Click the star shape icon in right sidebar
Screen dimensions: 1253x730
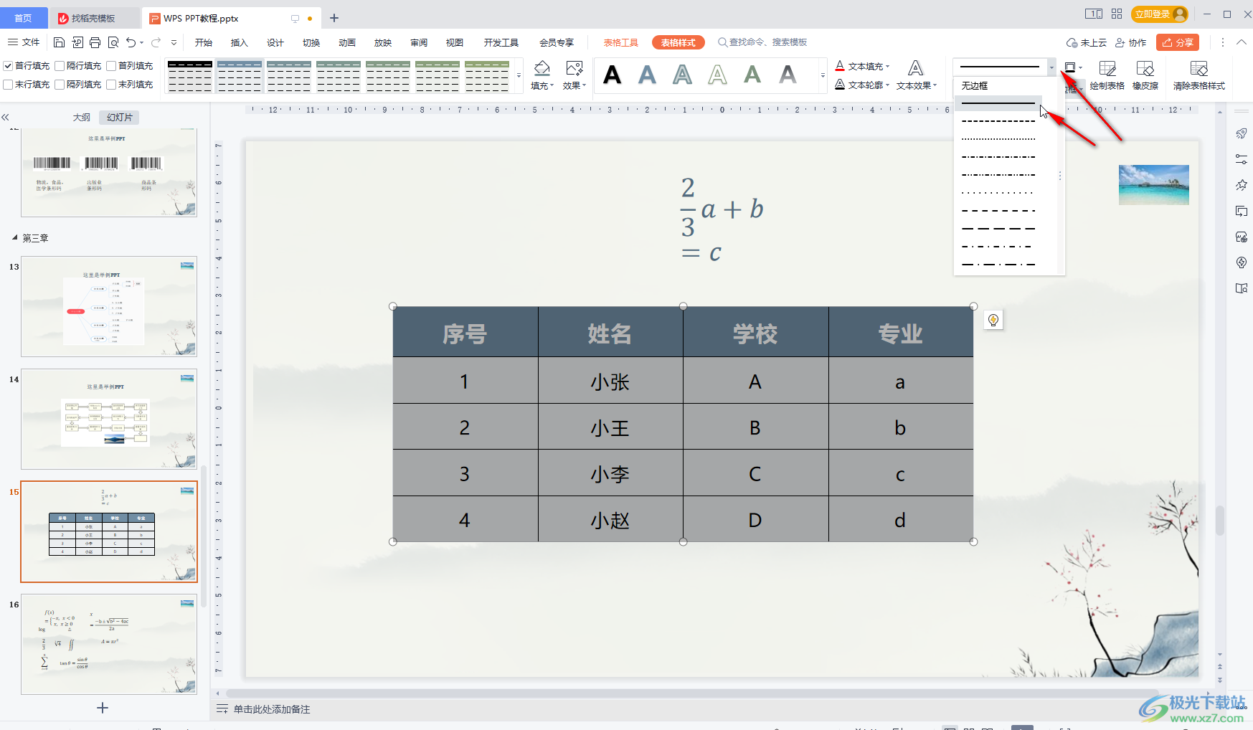tap(1242, 185)
